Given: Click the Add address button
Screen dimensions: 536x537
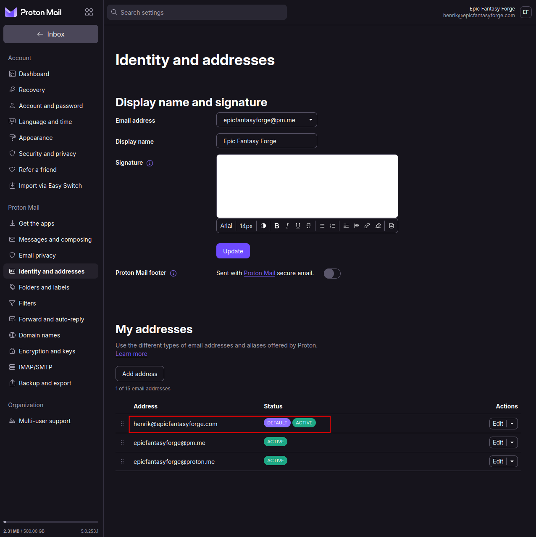Looking at the screenshot, I should 140,374.
